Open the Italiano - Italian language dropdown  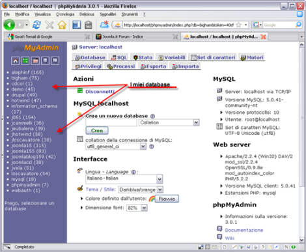tap(124, 179)
